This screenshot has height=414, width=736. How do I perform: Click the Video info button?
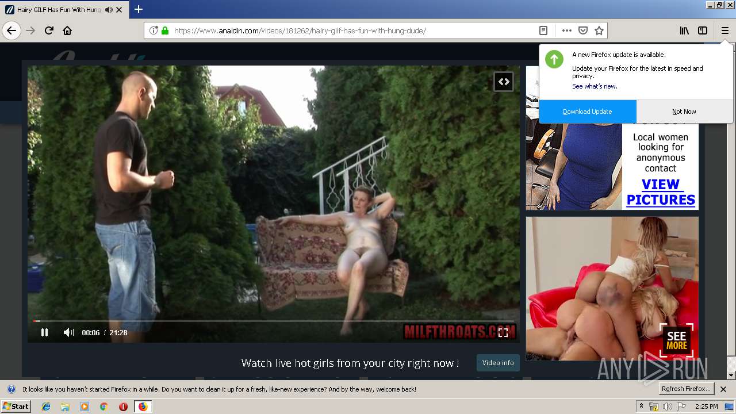(x=498, y=363)
